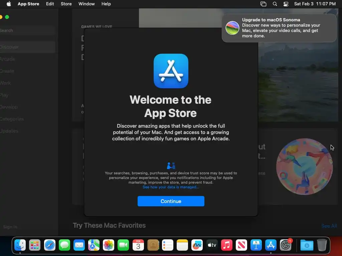Image resolution: width=342 pixels, height=256 pixels.
Task: Select Arcade in the App Store sidebar
Action: tap(27, 59)
